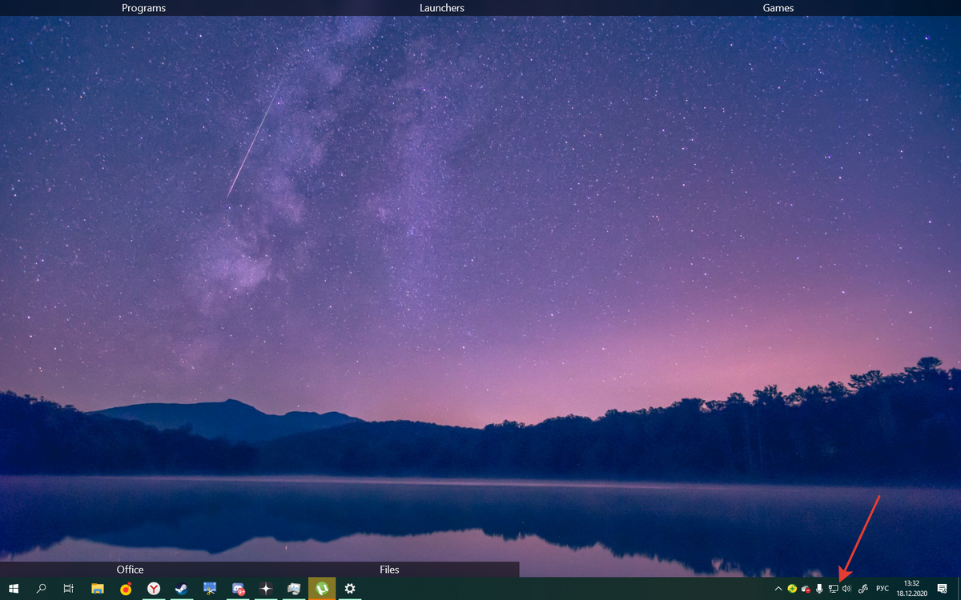This screenshot has width=961, height=600.
Task: Open Snip & Sketch taskbar icon
Action: coord(210,589)
